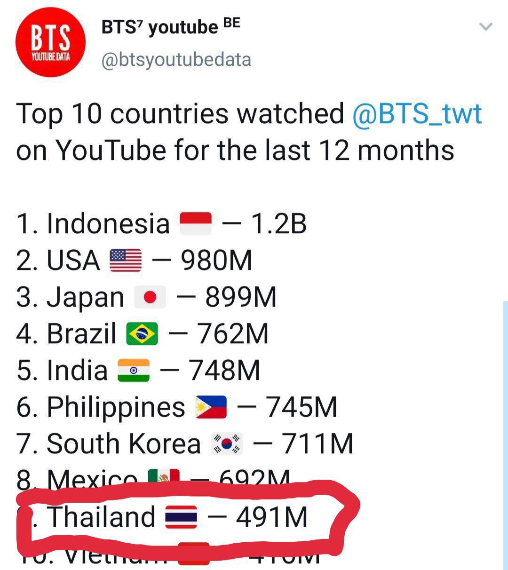This screenshot has width=508, height=570.
Task: Click the Brazil flag emoji
Action: [x=143, y=334]
